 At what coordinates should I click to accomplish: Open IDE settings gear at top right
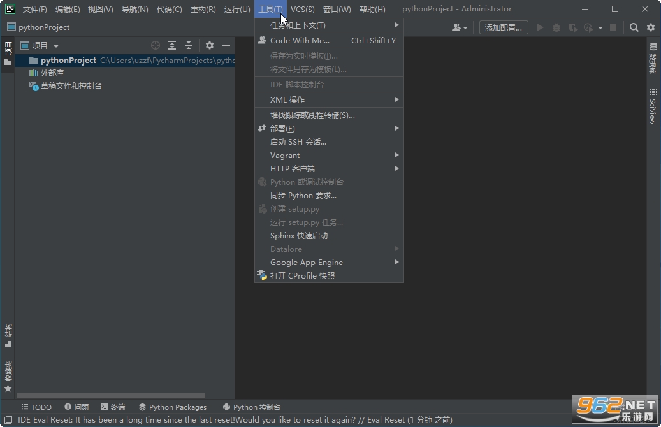651,28
